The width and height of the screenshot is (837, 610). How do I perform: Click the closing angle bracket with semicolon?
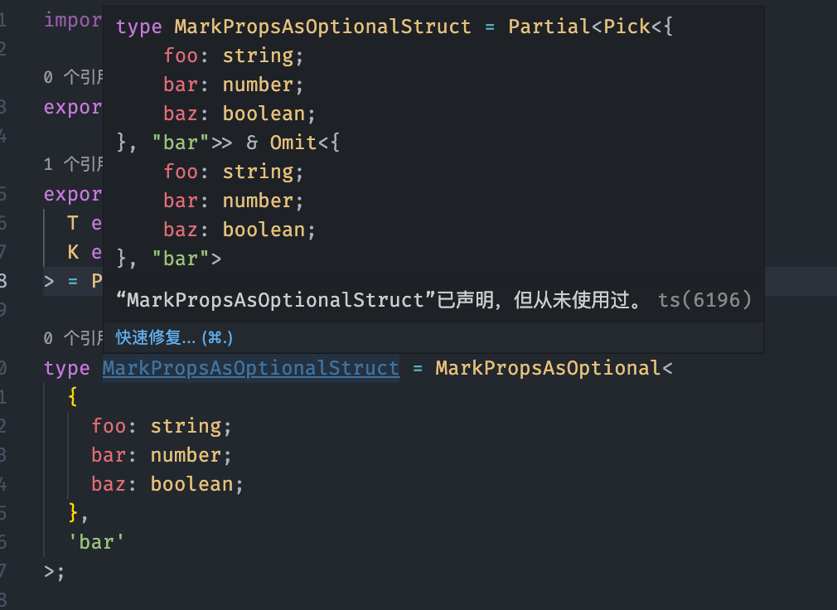coord(54,572)
